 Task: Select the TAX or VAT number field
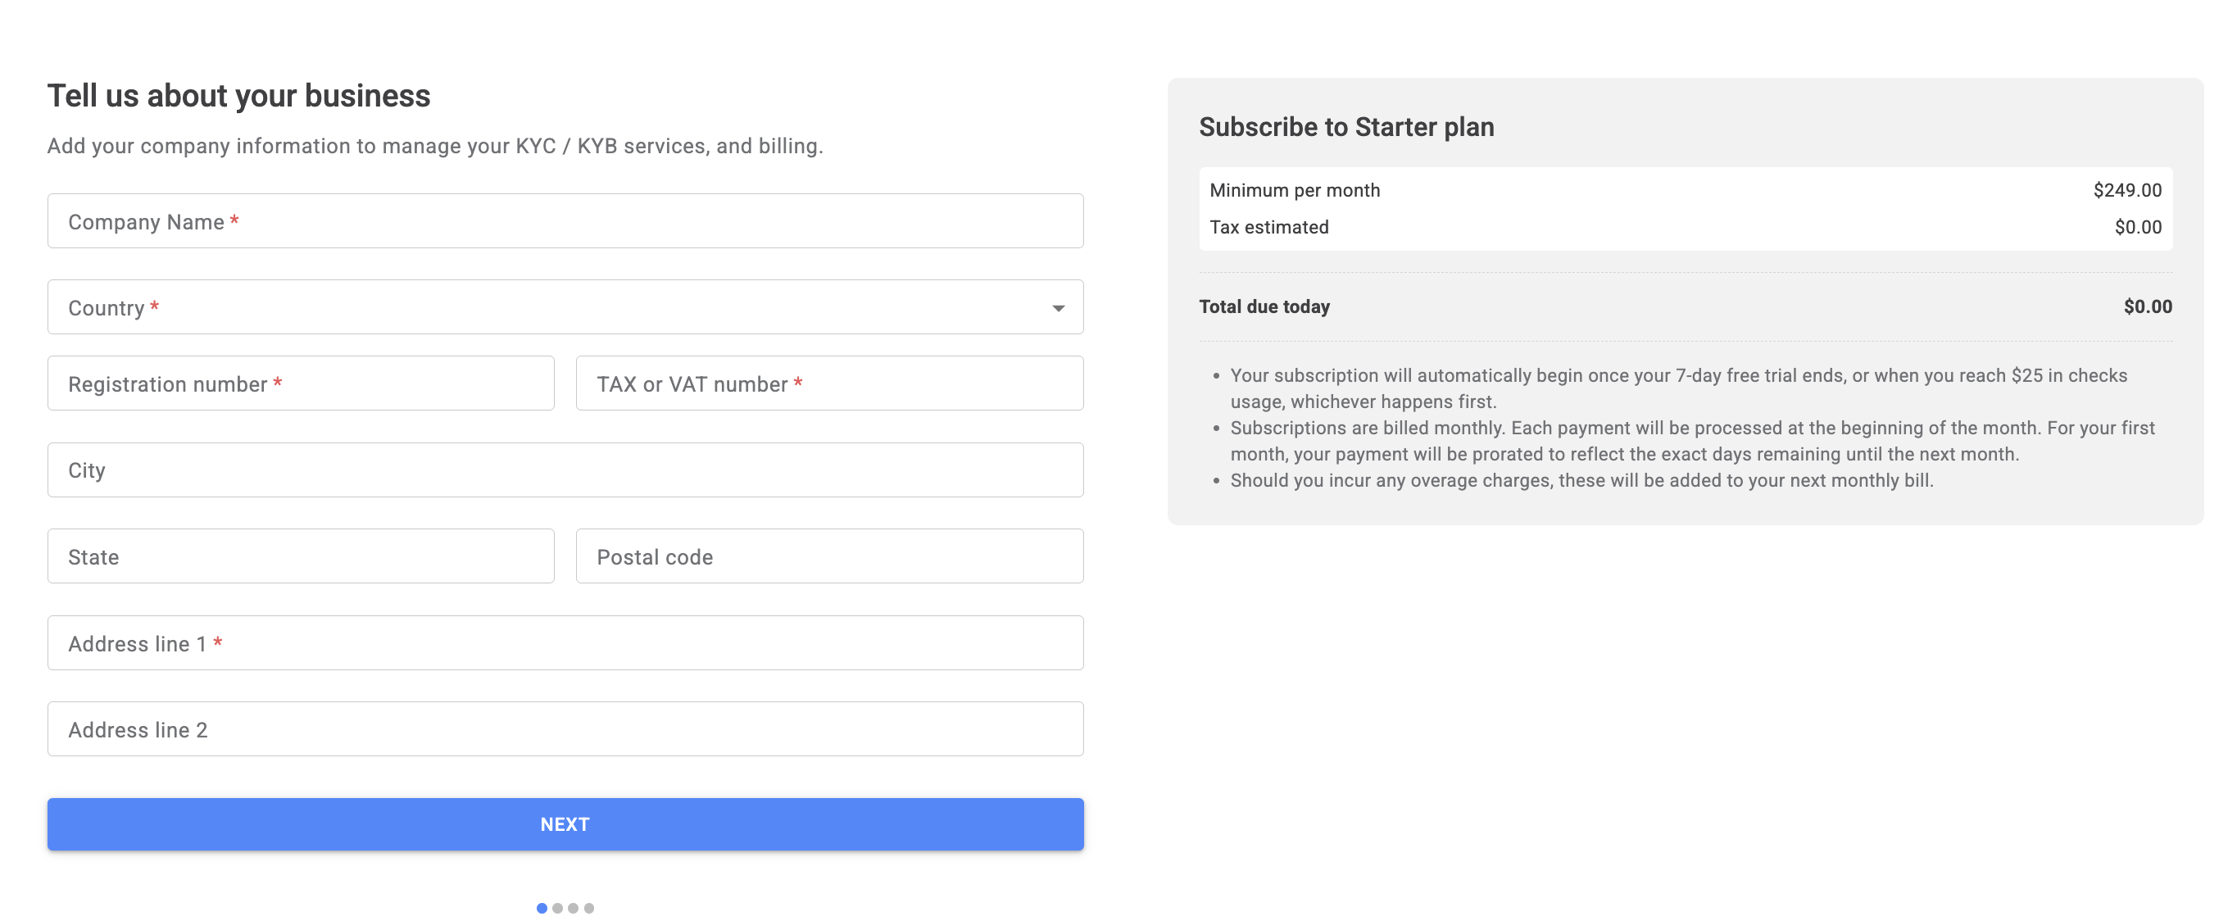point(828,383)
